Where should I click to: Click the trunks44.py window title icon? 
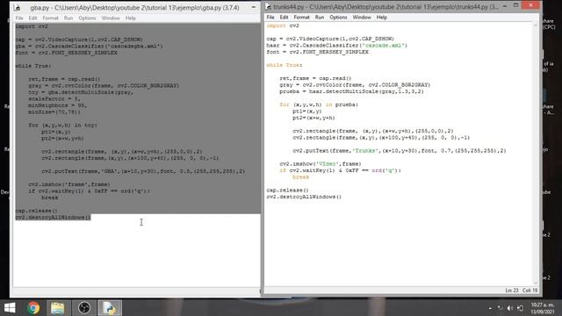pyautogui.click(x=268, y=7)
